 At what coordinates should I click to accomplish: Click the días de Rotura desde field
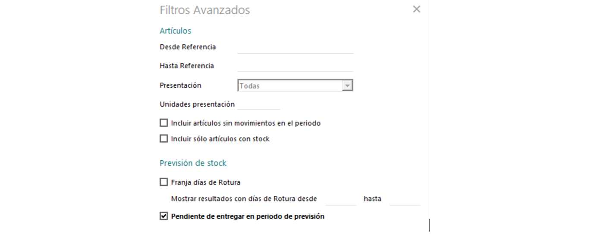click(340, 199)
